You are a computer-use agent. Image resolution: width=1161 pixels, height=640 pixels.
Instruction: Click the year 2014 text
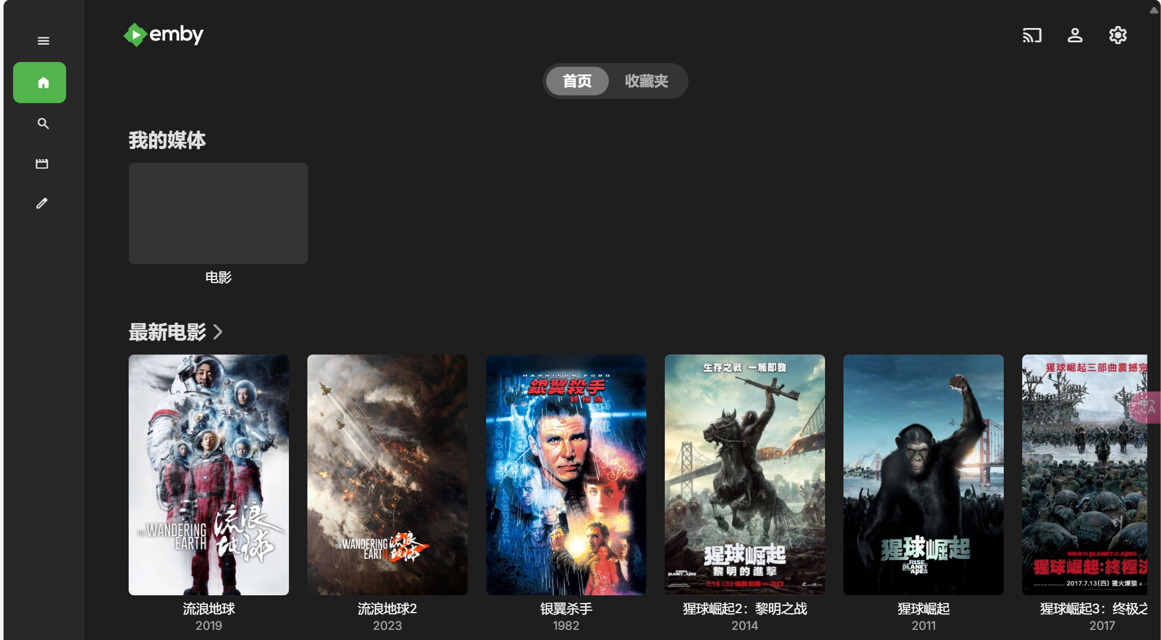pos(745,626)
